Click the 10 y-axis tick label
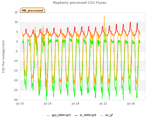 [16, 22]
